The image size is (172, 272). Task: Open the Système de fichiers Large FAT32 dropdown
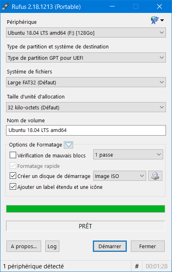[x=86, y=82]
